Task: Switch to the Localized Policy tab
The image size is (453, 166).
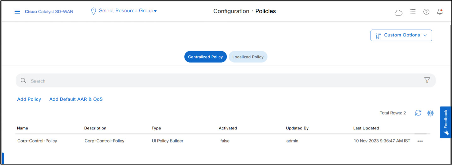Action: coord(248,57)
